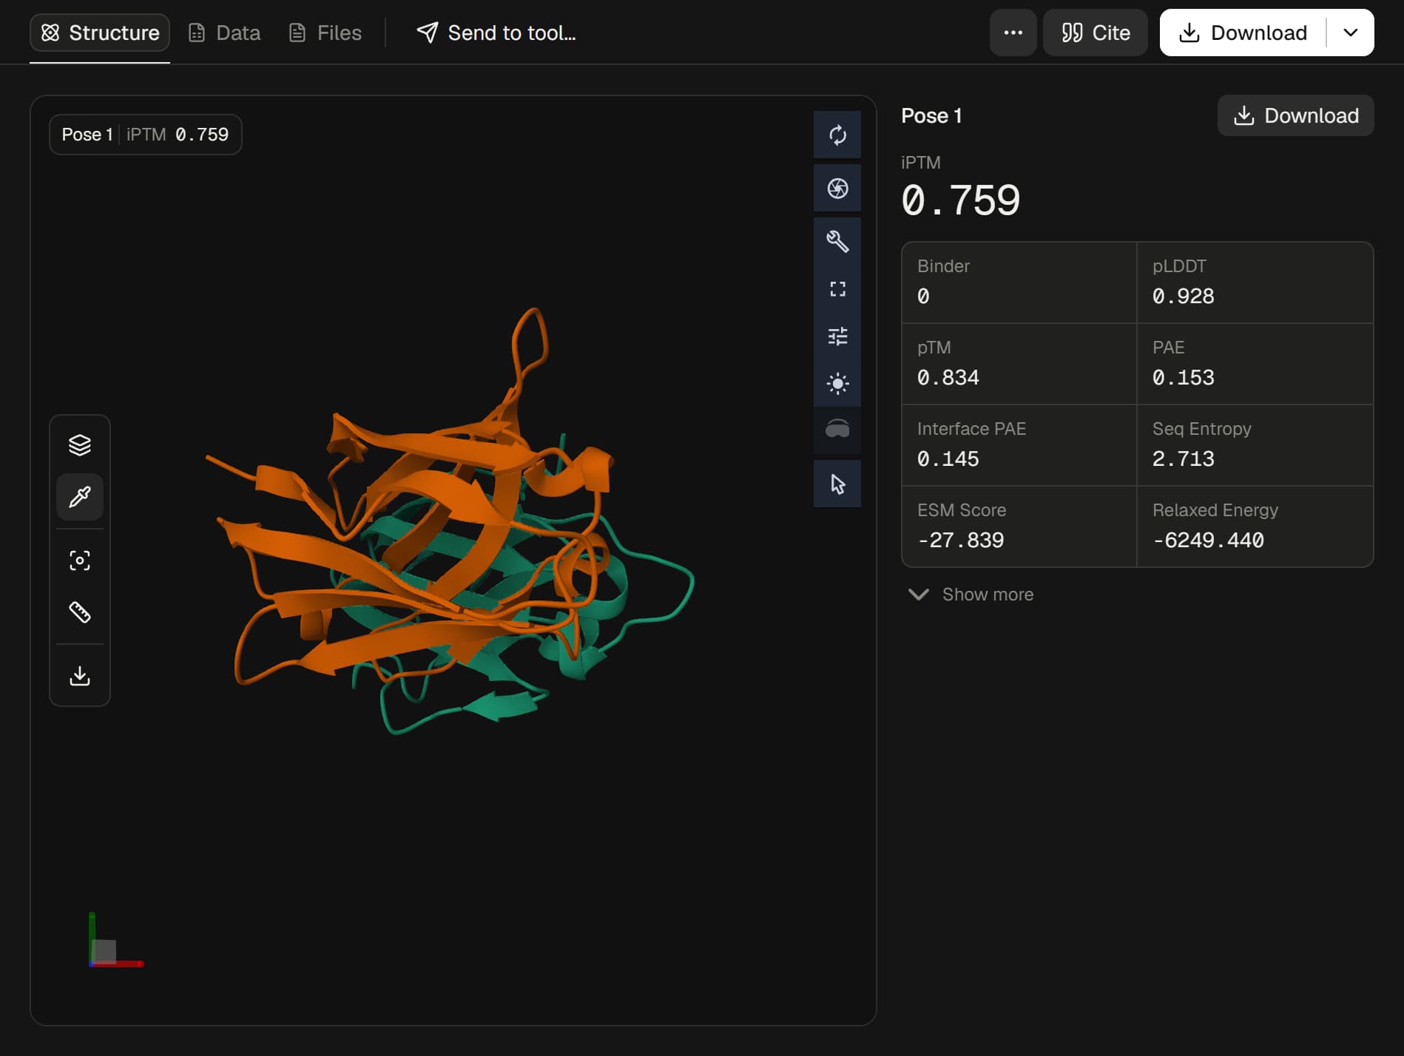1404x1056 pixels.
Task: Click the illumination sun icon
Action: (x=837, y=383)
